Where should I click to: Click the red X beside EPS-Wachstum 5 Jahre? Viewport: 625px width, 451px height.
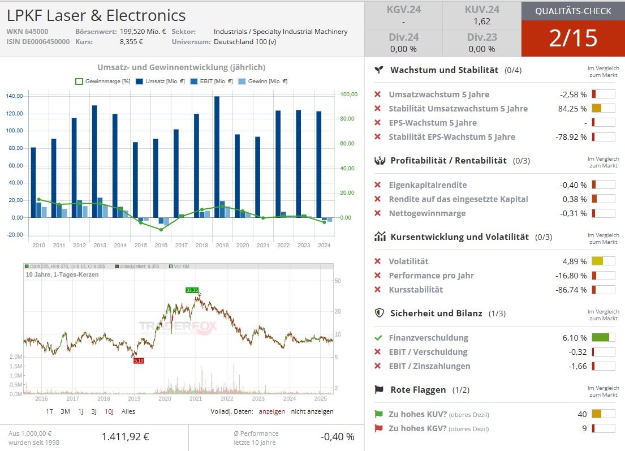point(377,123)
